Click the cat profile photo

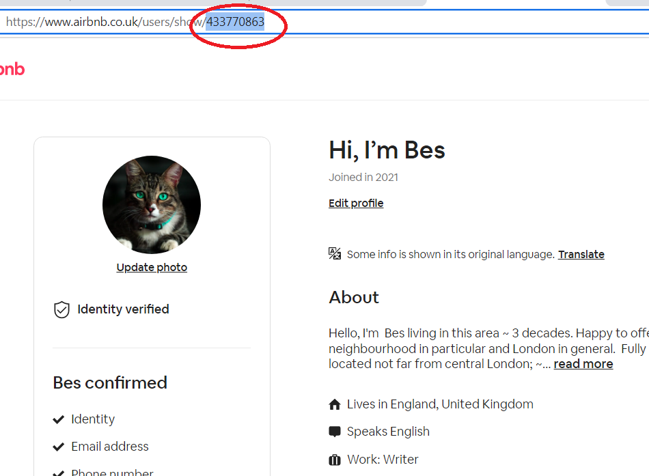pyautogui.click(x=151, y=205)
